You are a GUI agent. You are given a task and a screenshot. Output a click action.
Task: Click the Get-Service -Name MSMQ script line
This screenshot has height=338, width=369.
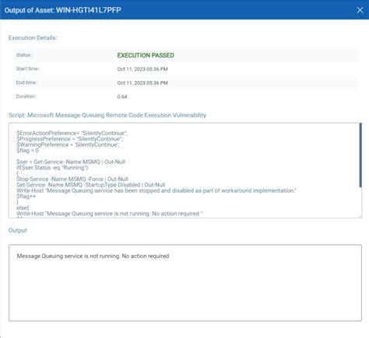(x=71, y=162)
